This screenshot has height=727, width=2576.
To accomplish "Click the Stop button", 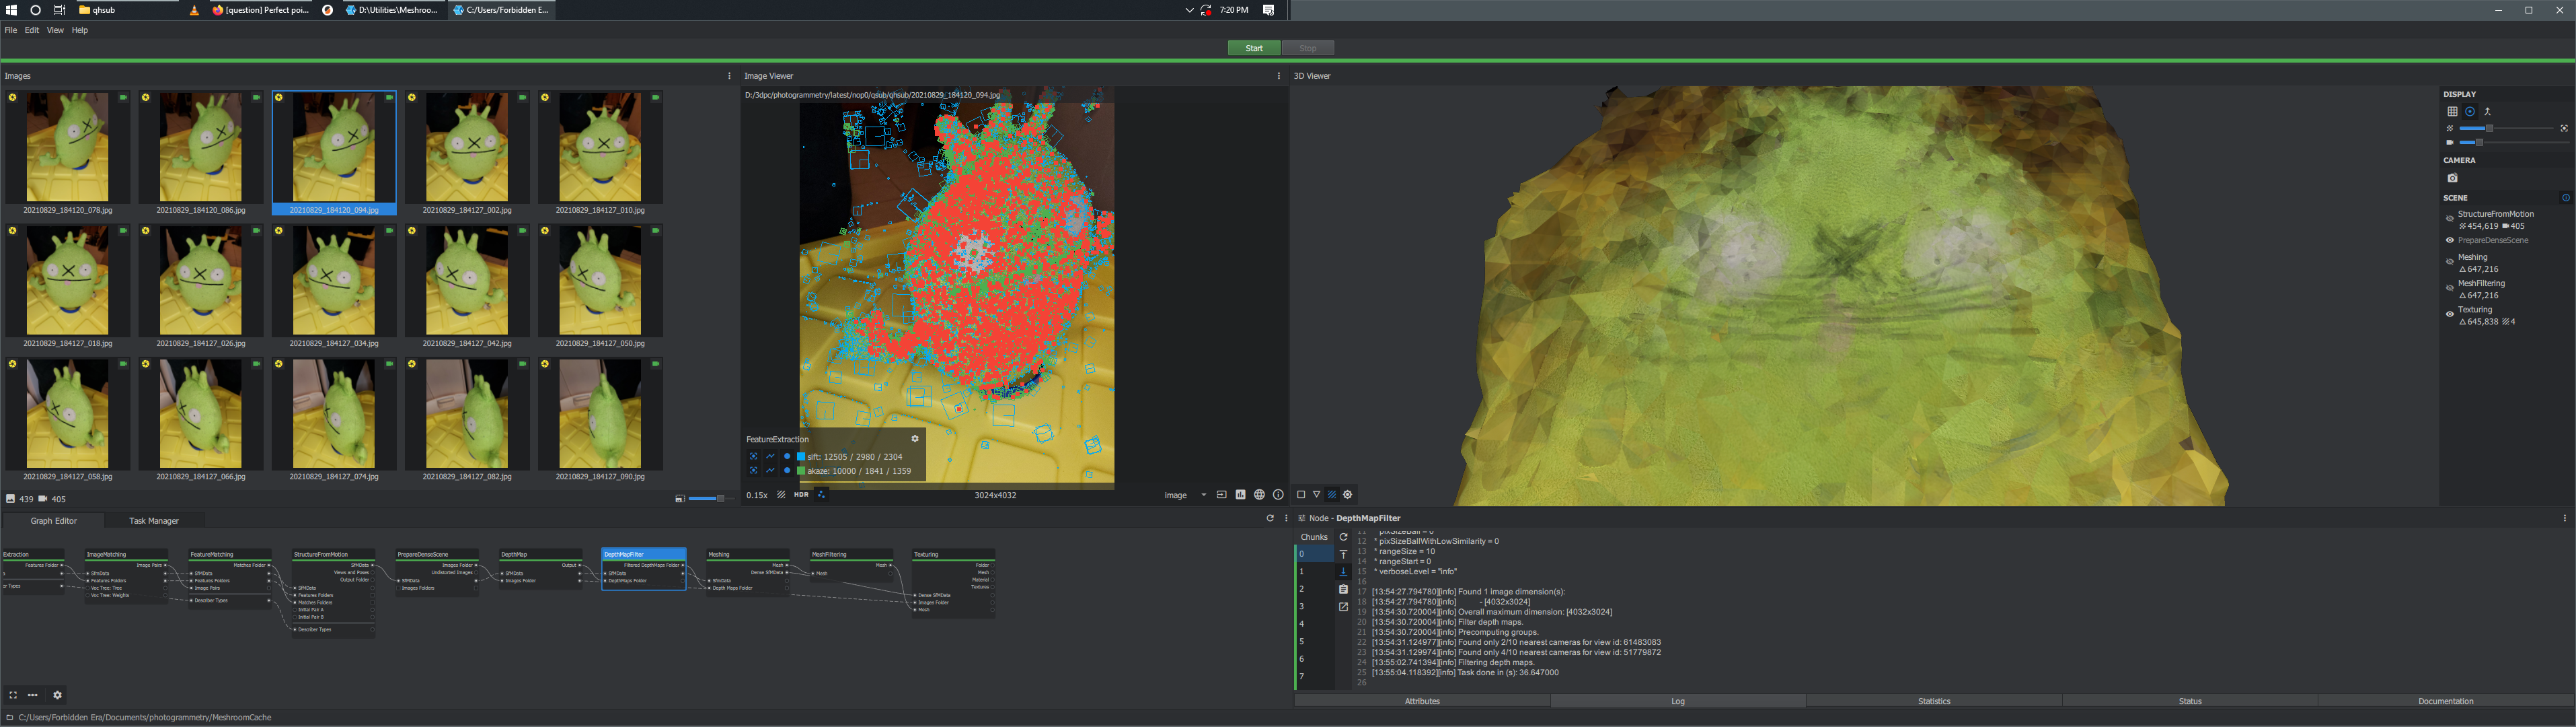I will [1308, 48].
